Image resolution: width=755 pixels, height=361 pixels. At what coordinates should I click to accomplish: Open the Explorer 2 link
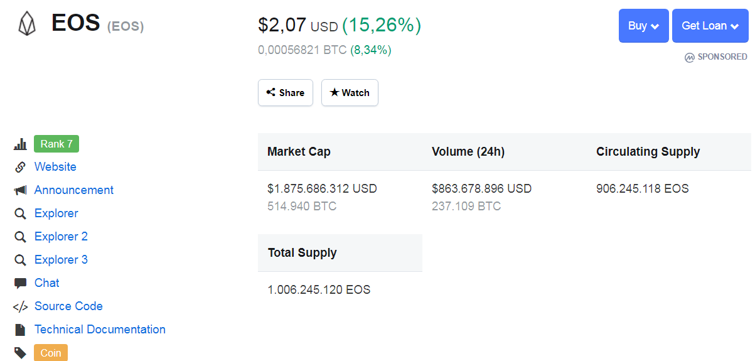point(61,237)
